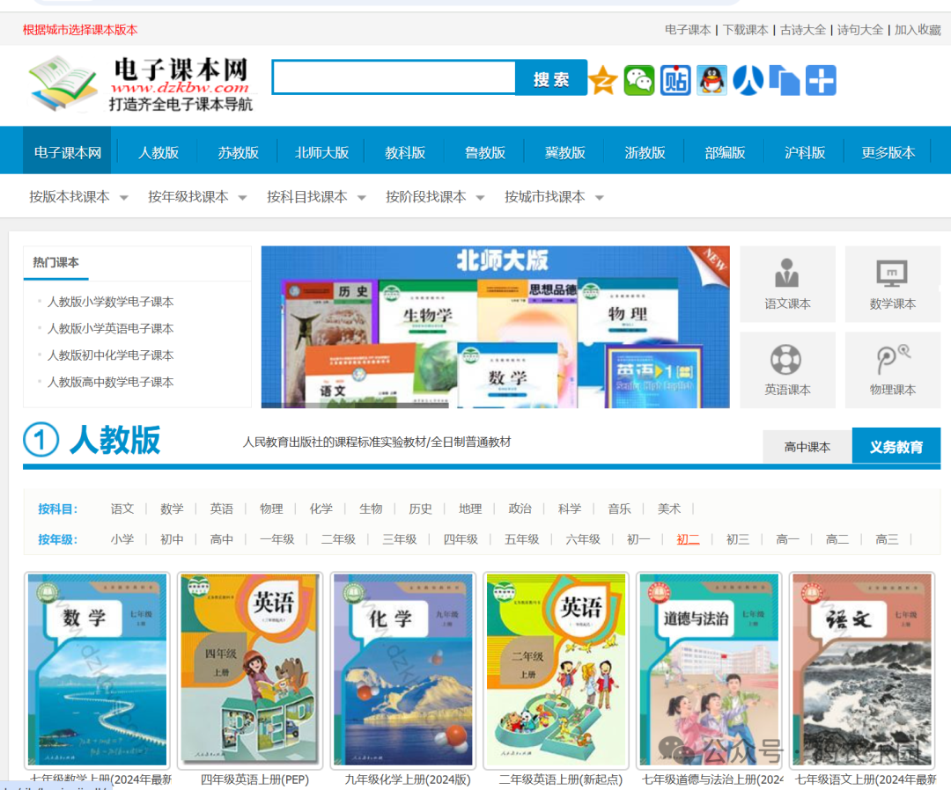
Task: Open 英语课本 lifebuoy tile
Action: click(x=787, y=369)
